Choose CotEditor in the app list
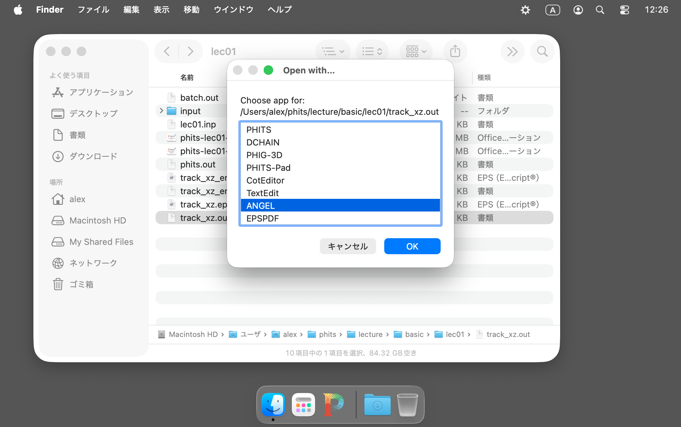Screen dimensions: 681x427 (x=265, y=180)
